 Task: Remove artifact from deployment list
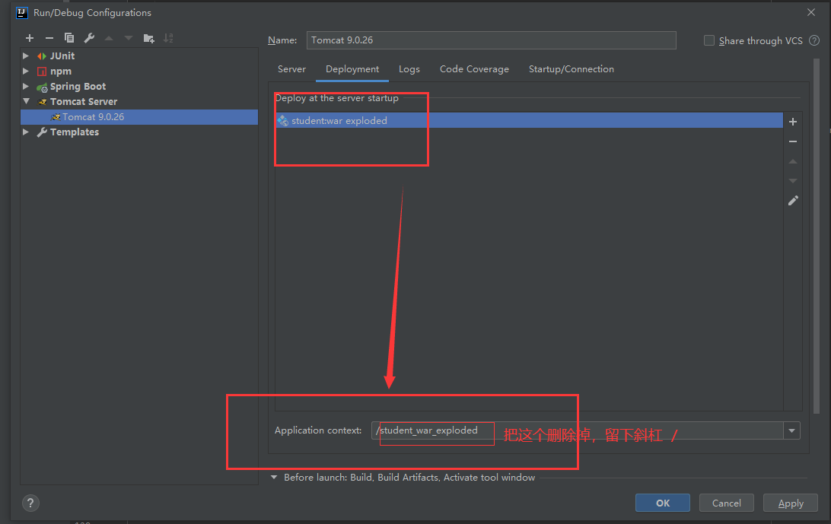(x=793, y=141)
